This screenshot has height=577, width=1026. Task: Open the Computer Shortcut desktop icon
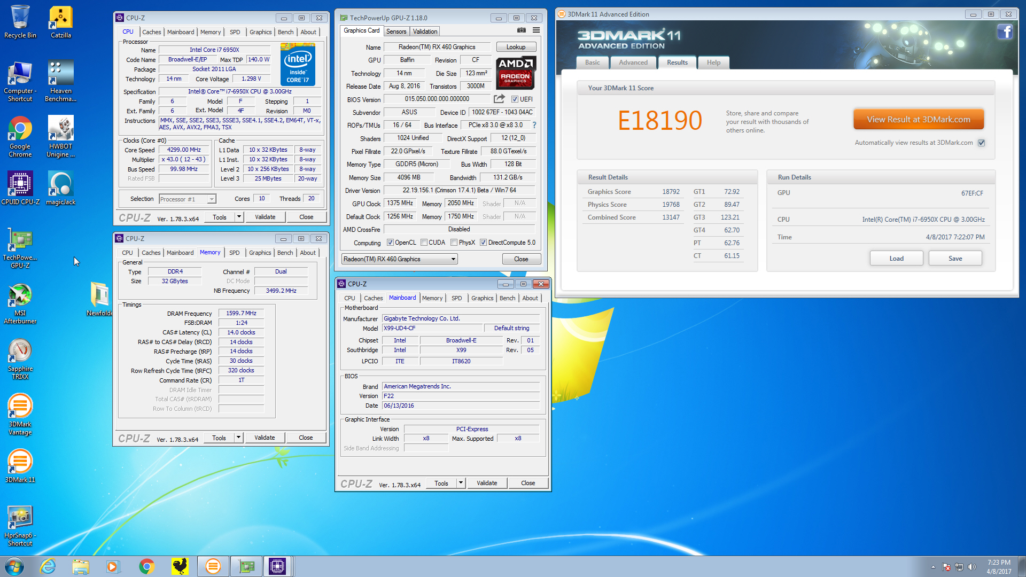tap(20, 81)
